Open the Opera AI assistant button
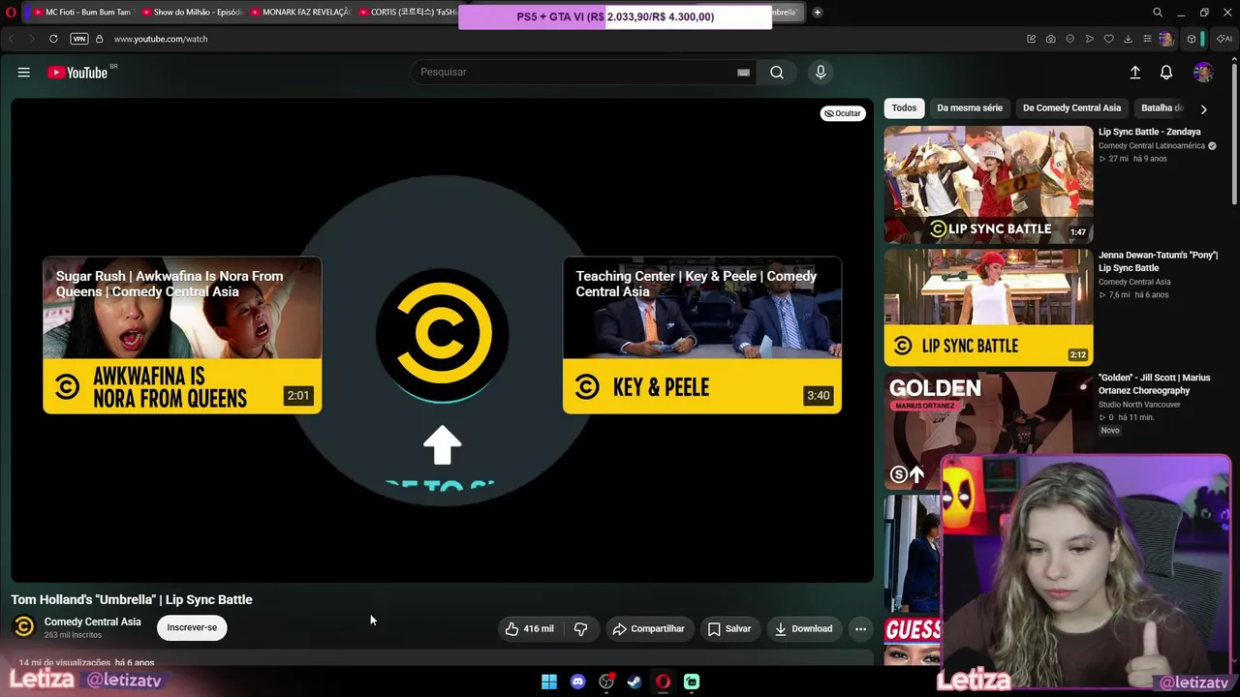1240x697 pixels. (x=1224, y=39)
